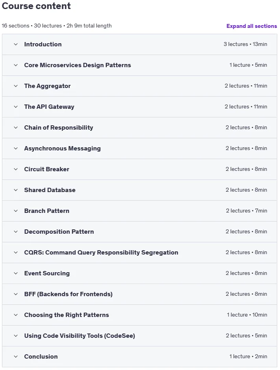Click Expand all sections link
Image resolution: width=280 pixels, height=370 pixels.
click(252, 26)
